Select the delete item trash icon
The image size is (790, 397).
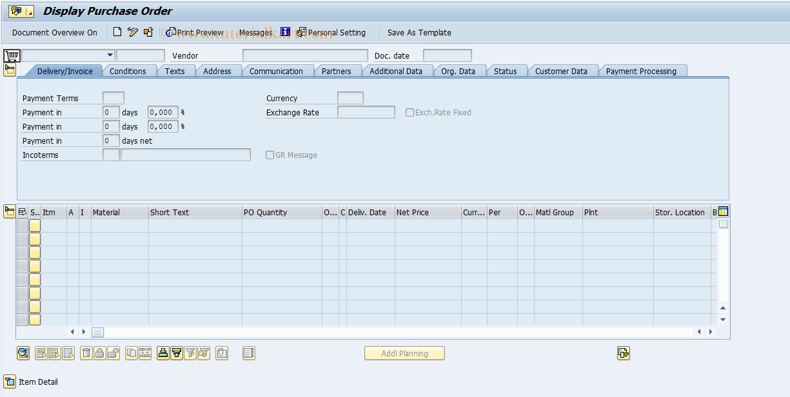[86, 353]
